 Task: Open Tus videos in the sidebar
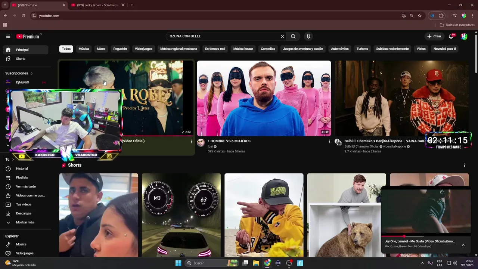point(26,204)
